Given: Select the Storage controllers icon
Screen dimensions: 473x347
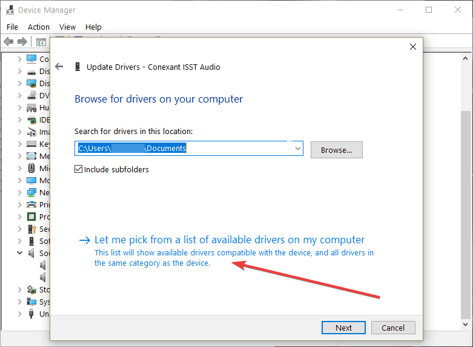Looking at the screenshot, I should tap(31, 289).
